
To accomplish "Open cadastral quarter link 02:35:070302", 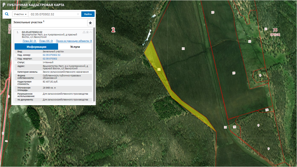I will [50, 59].
